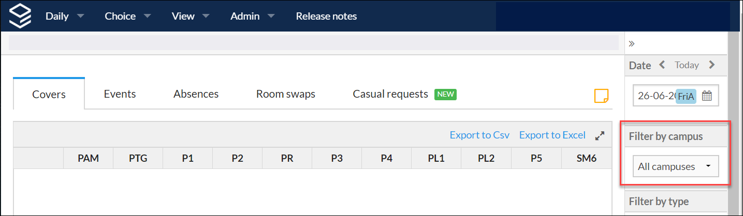743x216 pixels.
Task: Open the calendar date picker icon
Action: click(707, 96)
